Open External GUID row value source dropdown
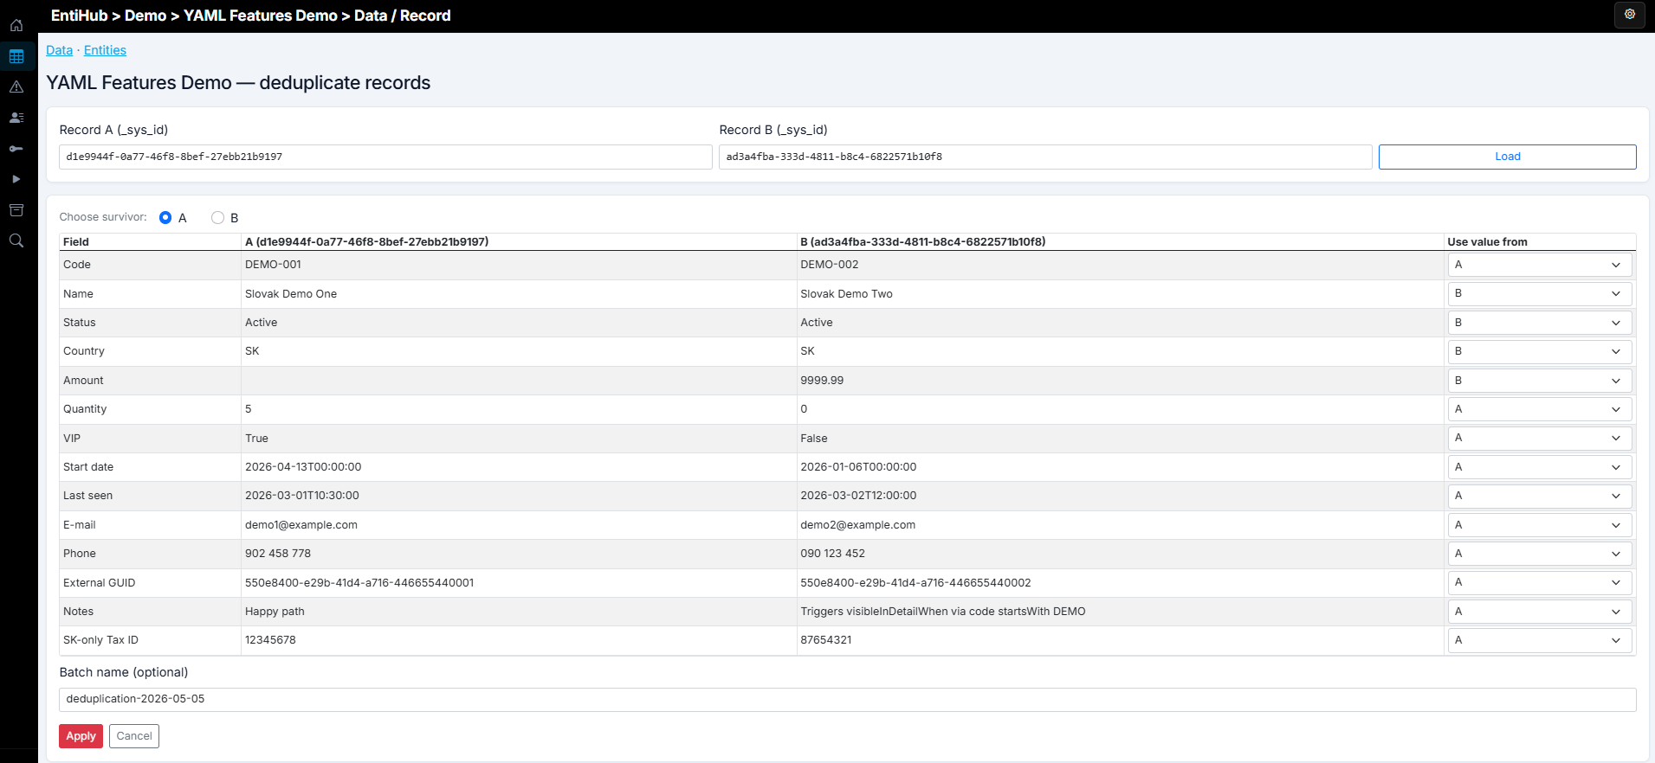The height and width of the screenshot is (763, 1655). coord(1540,582)
